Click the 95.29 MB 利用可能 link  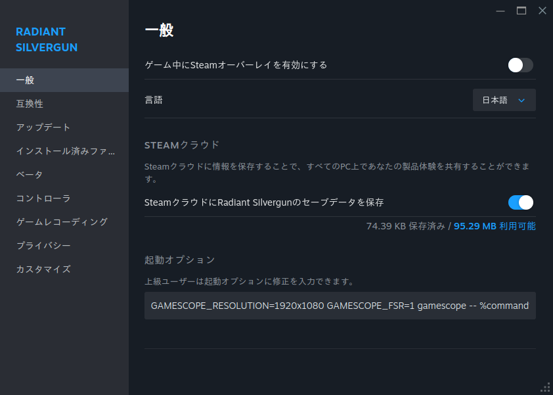(494, 225)
